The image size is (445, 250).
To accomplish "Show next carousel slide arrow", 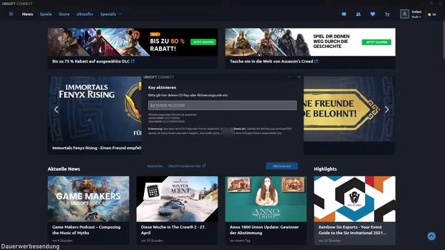I will click(387, 110).
